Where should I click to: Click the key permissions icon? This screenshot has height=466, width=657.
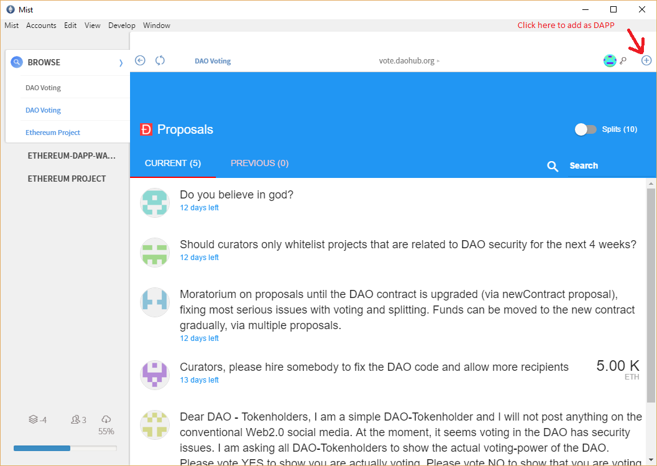click(x=623, y=61)
